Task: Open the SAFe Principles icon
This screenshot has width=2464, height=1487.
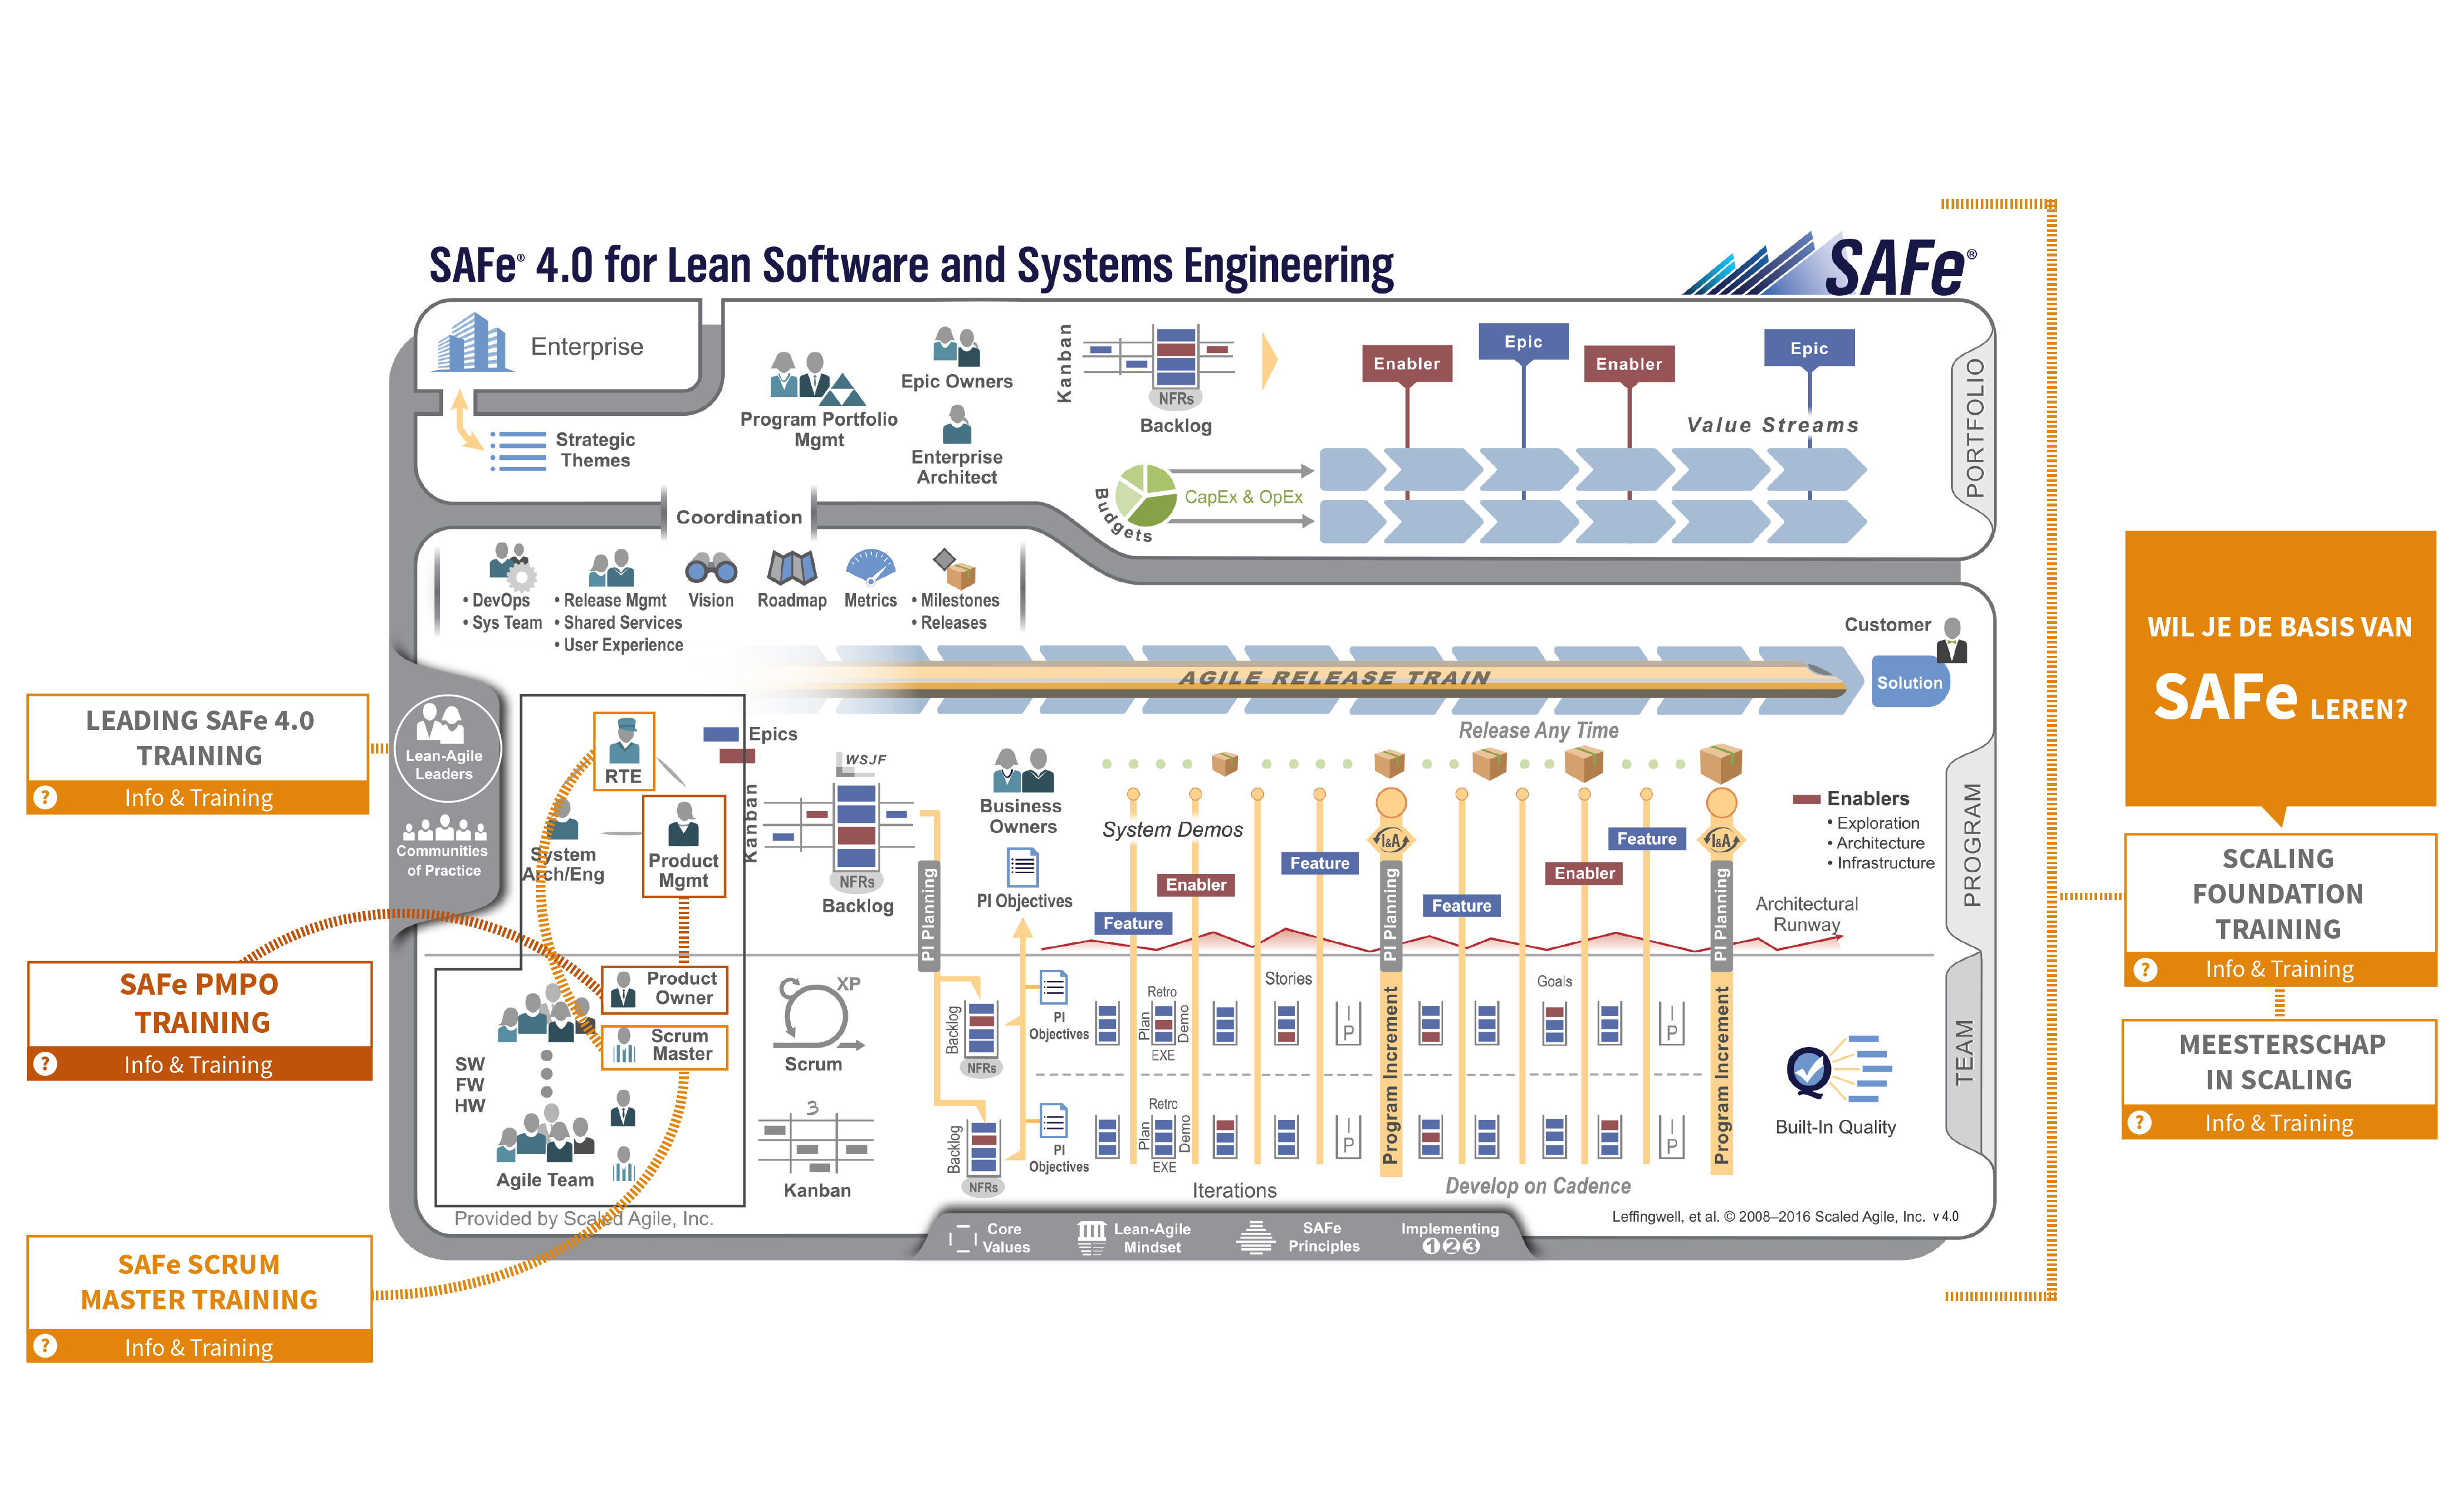Action: (x=1255, y=1237)
